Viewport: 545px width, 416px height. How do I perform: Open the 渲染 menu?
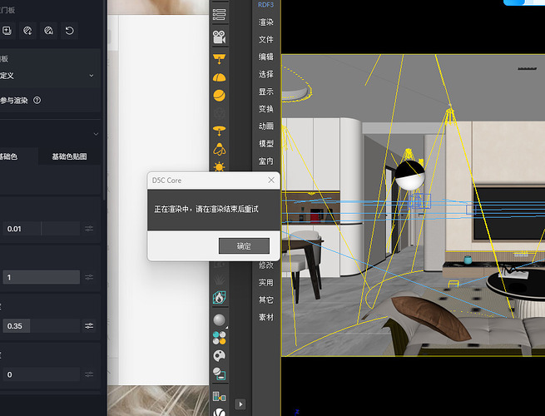[x=265, y=22]
